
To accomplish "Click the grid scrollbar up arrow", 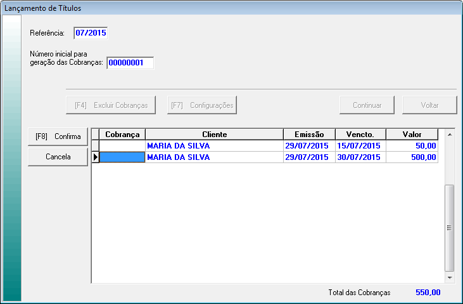I will [450, 135].
